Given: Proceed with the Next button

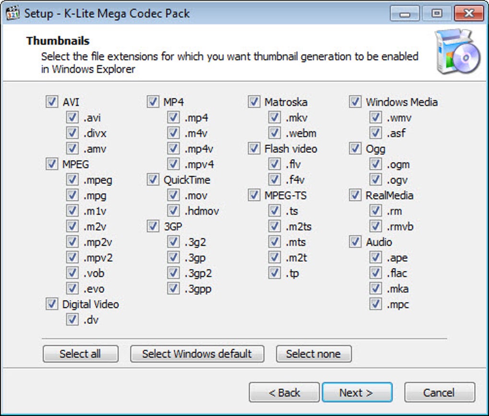Looking at the screenshot, I should 357,393.
